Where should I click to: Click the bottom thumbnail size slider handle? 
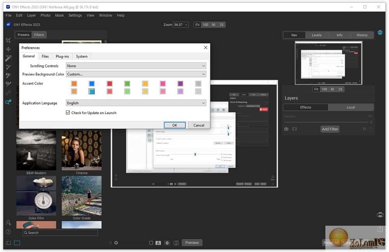(116, 243)
